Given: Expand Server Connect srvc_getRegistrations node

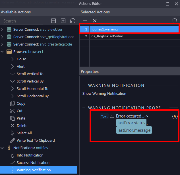Looking at the screenshot, I should (2, 37).
